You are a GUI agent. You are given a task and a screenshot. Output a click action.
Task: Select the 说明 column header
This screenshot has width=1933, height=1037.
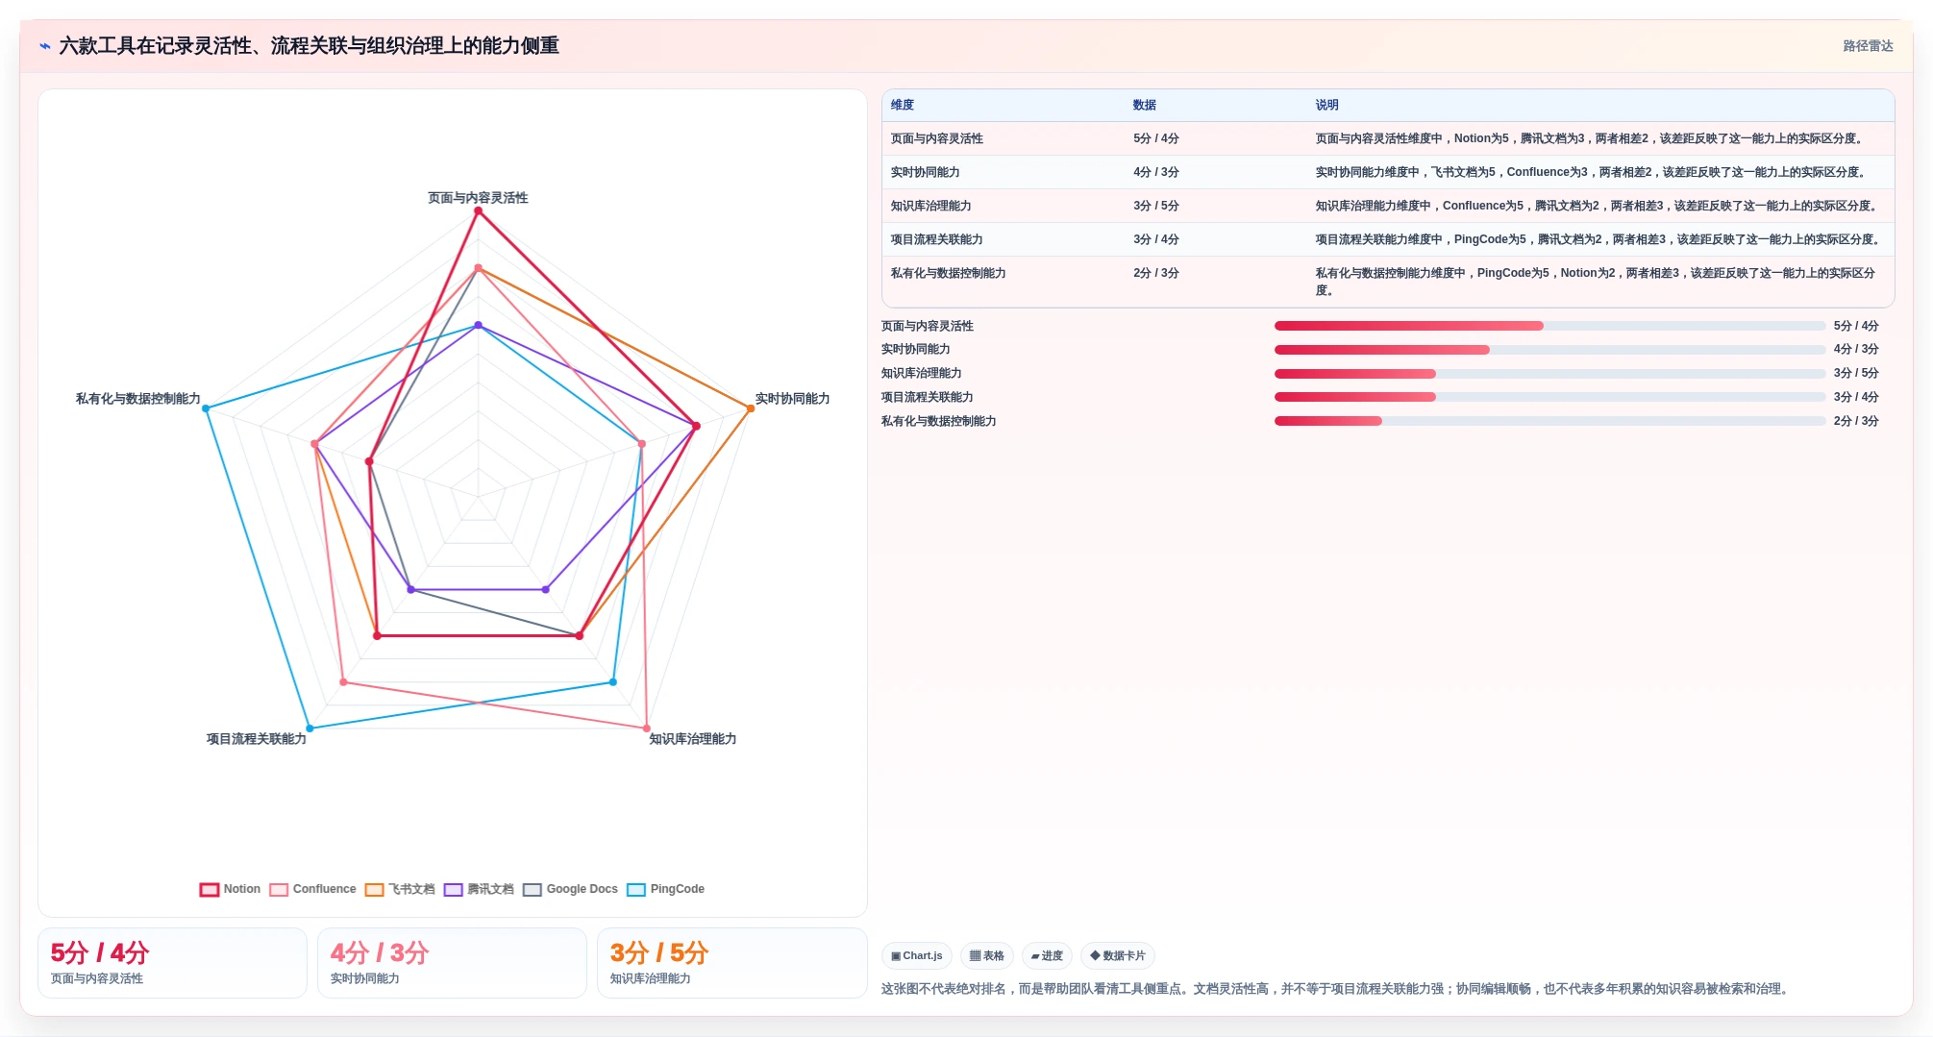tap(1326, 105)
